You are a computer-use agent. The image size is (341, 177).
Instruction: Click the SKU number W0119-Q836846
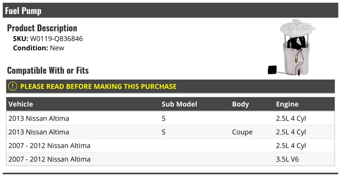(56, 39)
